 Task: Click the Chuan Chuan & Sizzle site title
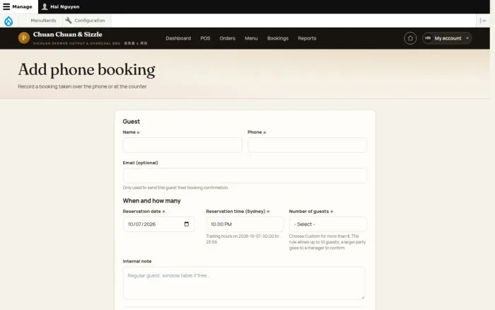click(x=68, y=35)
